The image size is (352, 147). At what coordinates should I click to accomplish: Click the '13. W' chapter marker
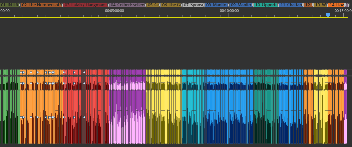[x=321, y=5]
